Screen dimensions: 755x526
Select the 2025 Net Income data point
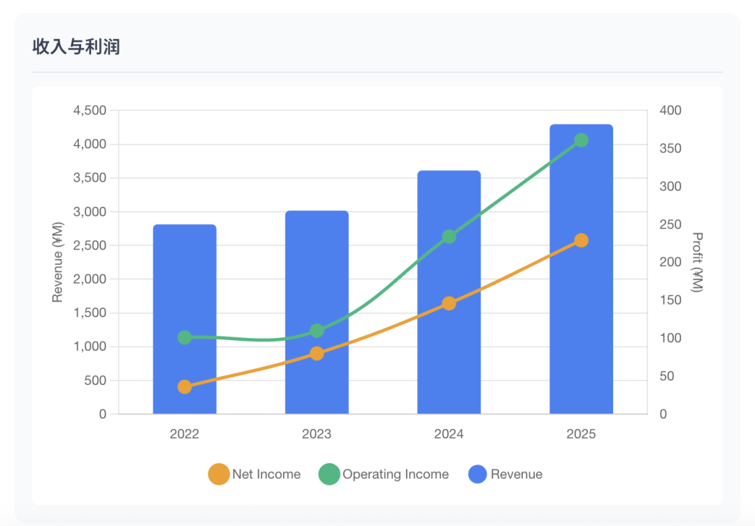pos(581,240)
